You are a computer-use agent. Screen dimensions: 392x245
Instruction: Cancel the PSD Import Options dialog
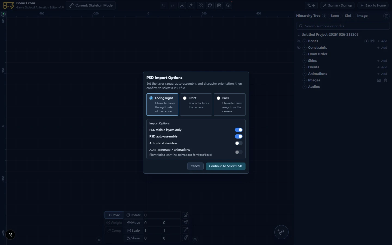(x=195, y=166)
